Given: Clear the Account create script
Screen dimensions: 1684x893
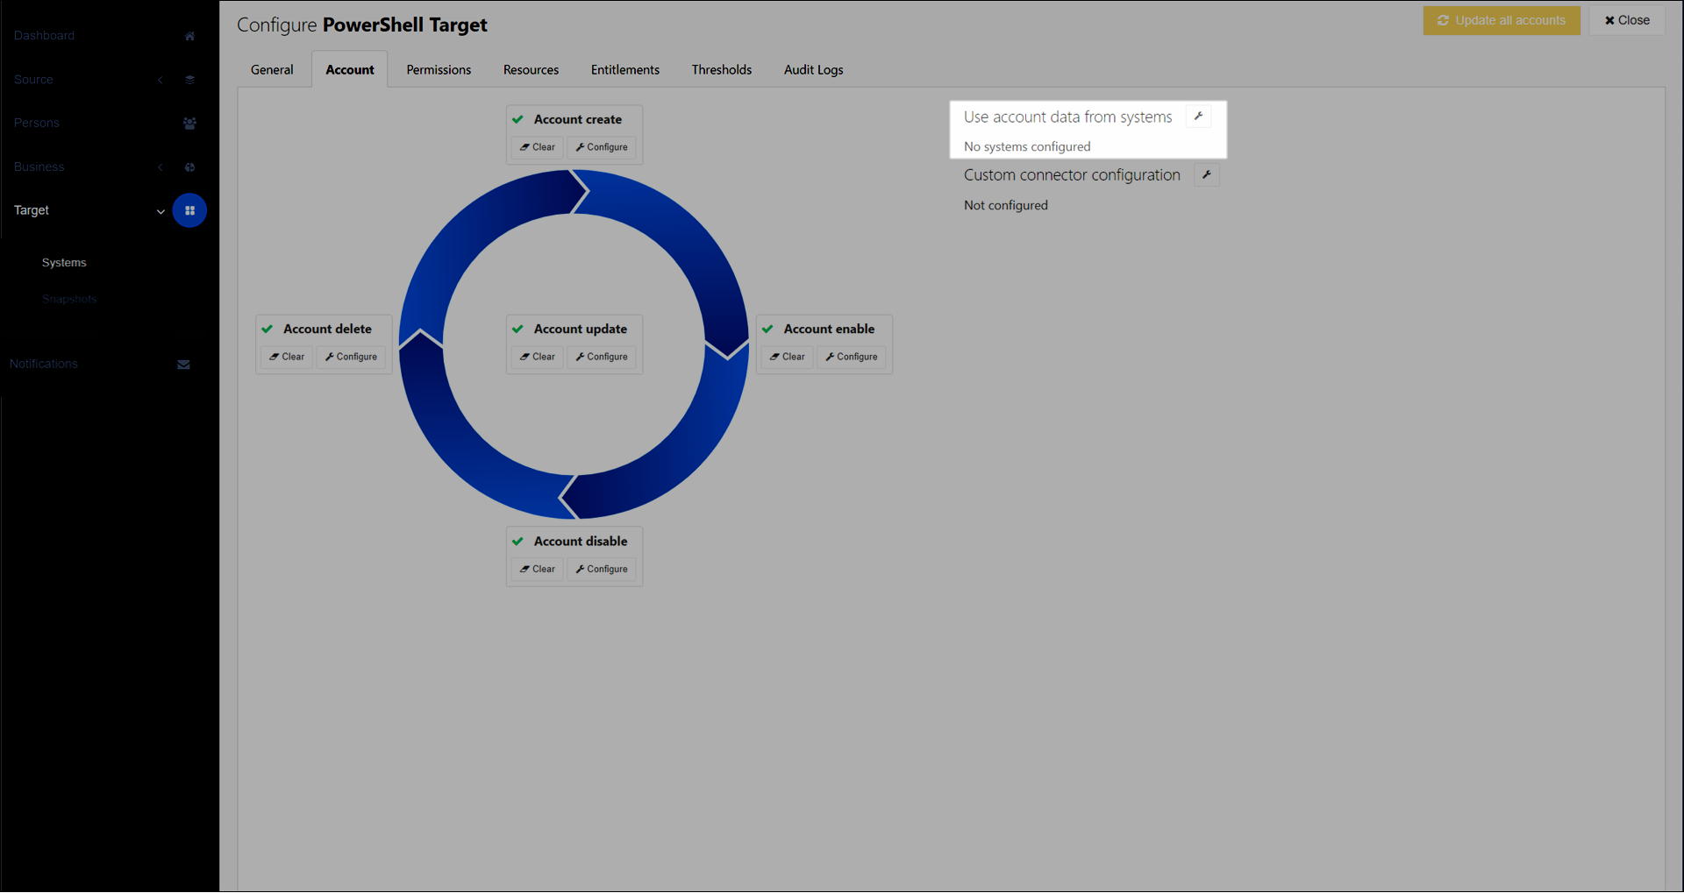Looking at the screenshot, I should point(538,147).
